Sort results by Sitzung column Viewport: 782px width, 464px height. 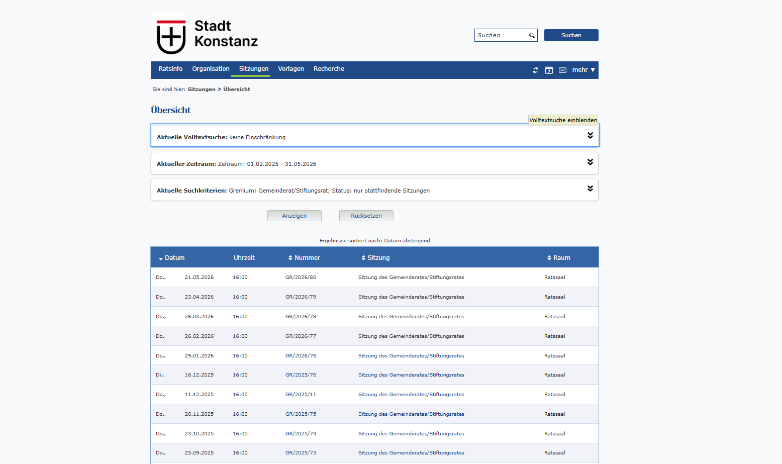tap(375, 258)
